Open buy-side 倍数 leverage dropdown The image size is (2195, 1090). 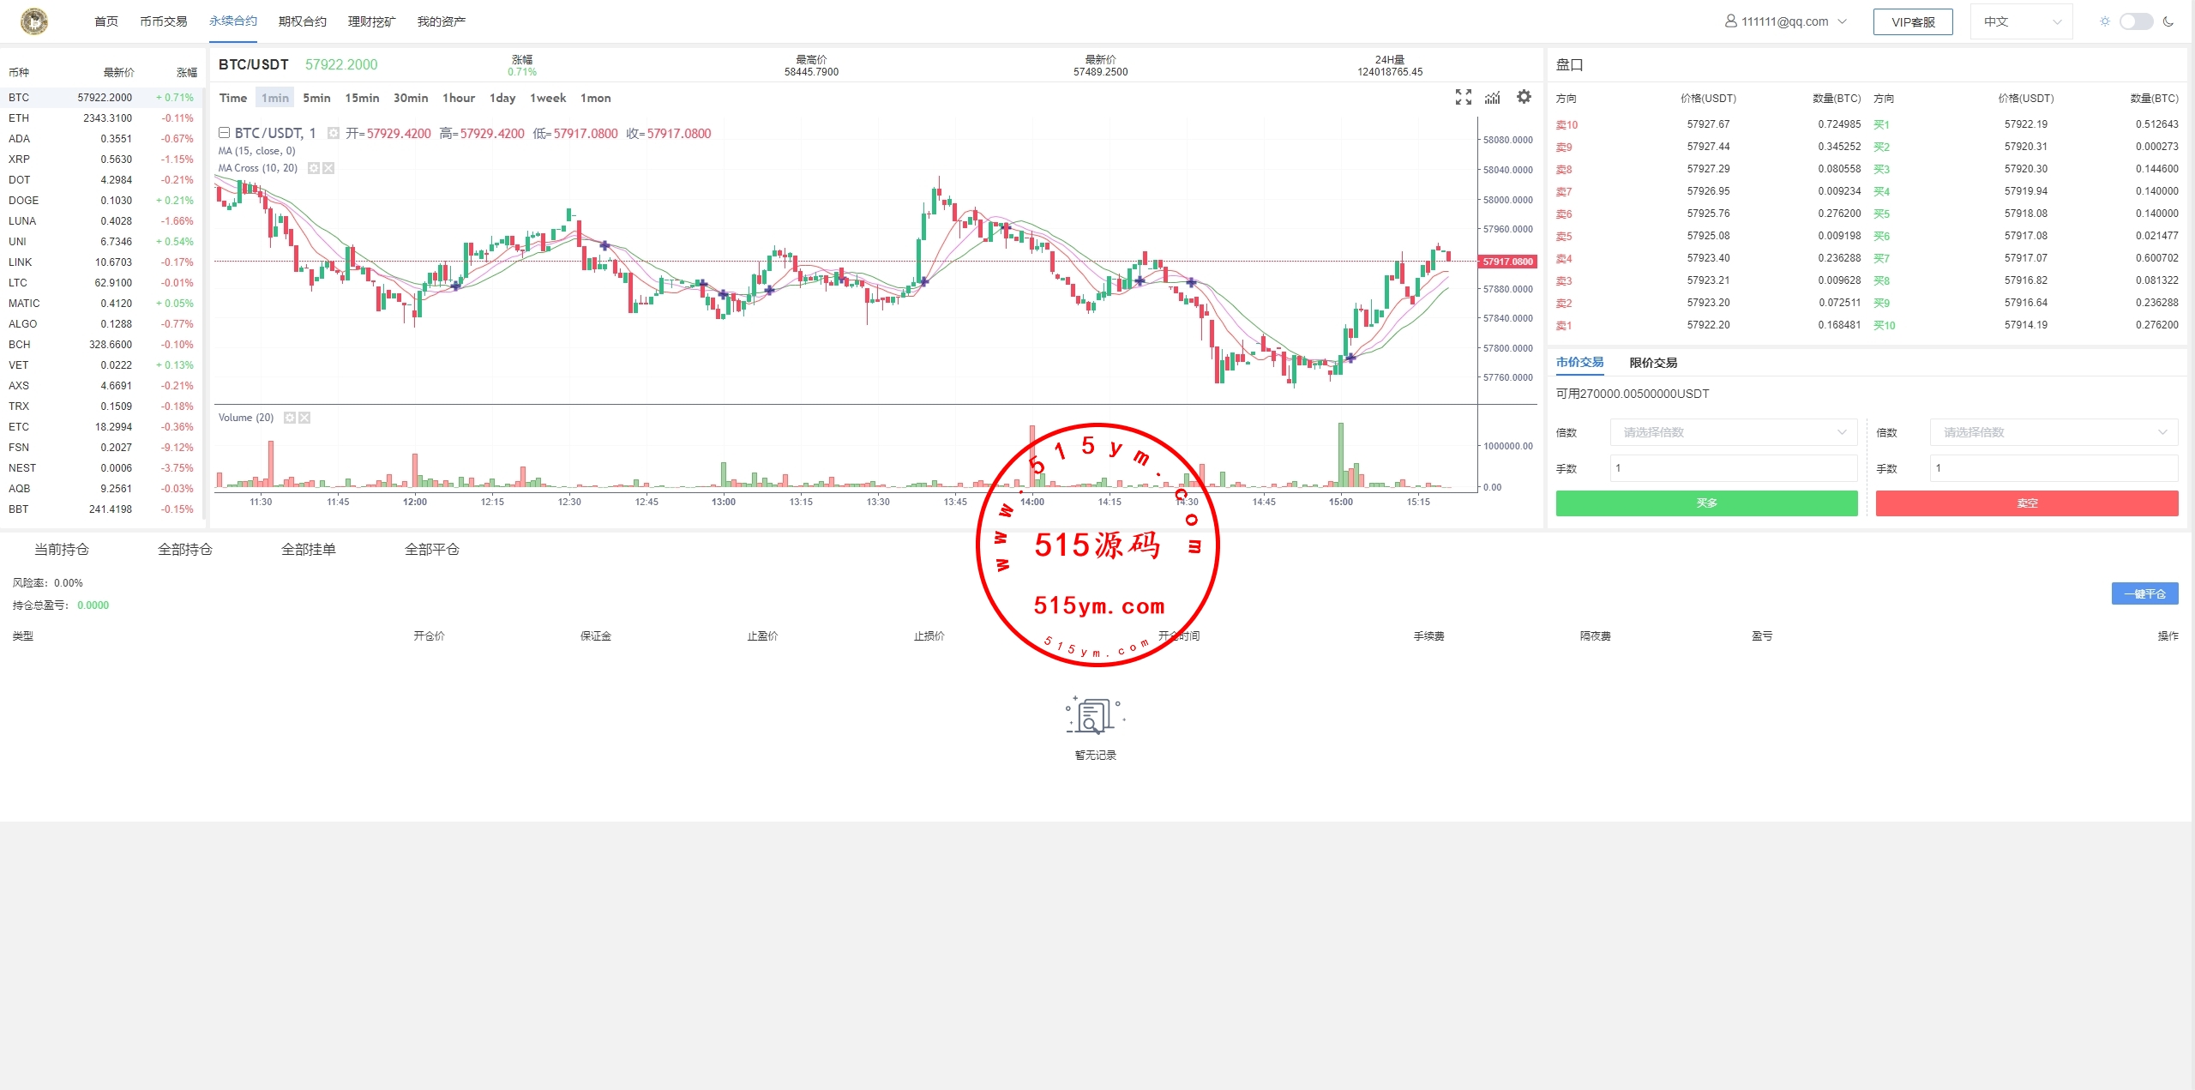(1733, 432)
